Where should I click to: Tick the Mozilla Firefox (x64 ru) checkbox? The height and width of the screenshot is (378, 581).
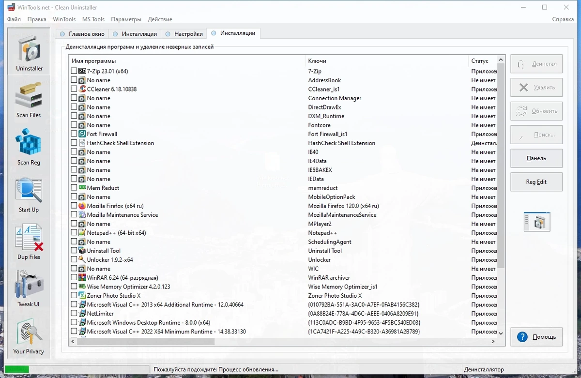tap(74, 206)
